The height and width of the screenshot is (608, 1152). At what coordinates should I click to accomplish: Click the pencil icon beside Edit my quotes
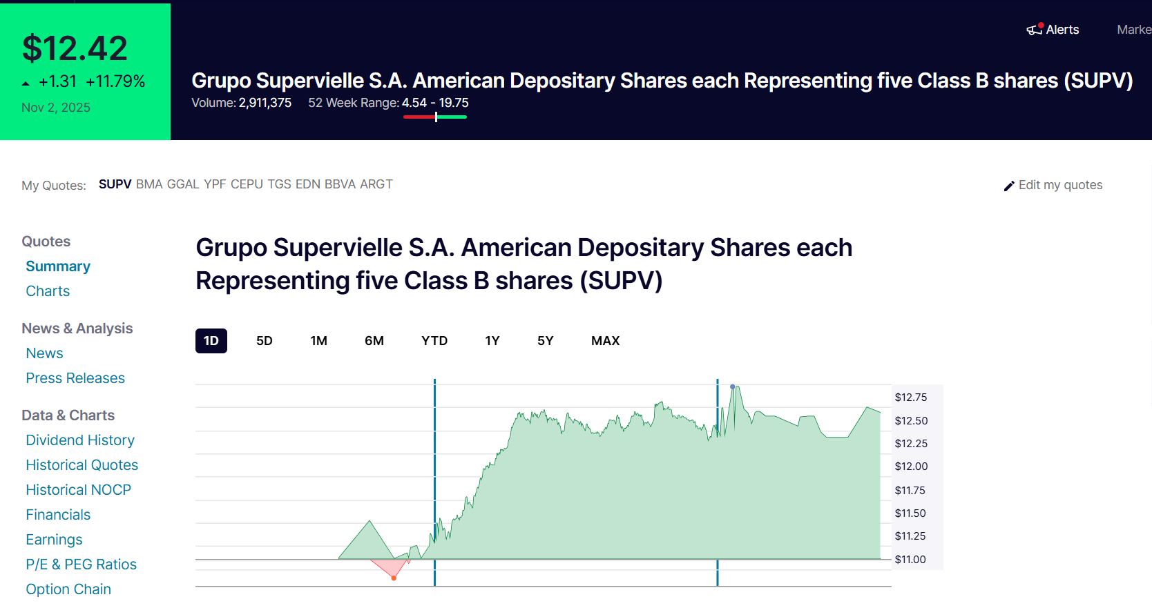coord(1009,186)
